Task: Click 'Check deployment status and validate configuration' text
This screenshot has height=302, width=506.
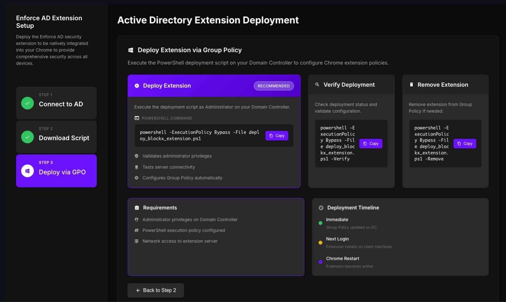Action: [346, 108]
